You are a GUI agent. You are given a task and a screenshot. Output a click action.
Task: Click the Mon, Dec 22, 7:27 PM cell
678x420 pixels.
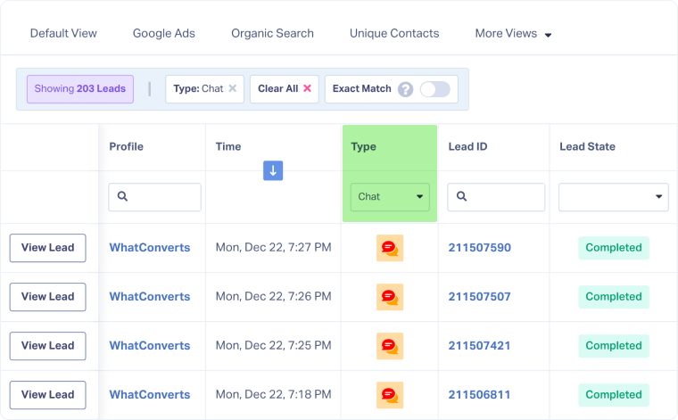pyautogui.click(x=273, y=248)
